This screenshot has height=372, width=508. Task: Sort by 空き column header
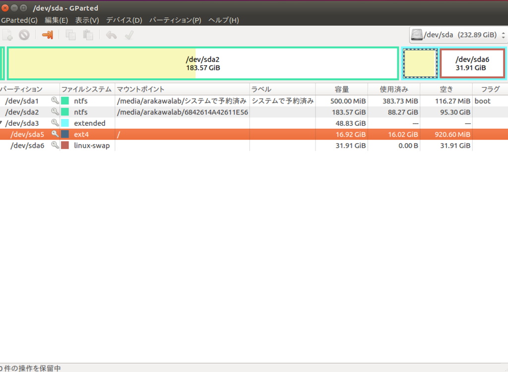(446, 89)
